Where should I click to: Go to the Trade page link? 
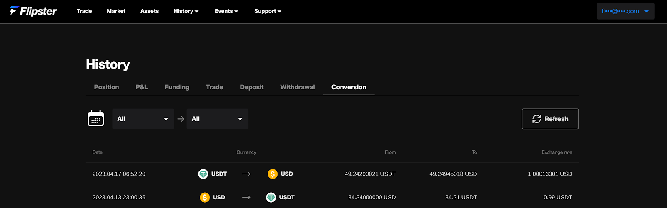pos(84,11)
